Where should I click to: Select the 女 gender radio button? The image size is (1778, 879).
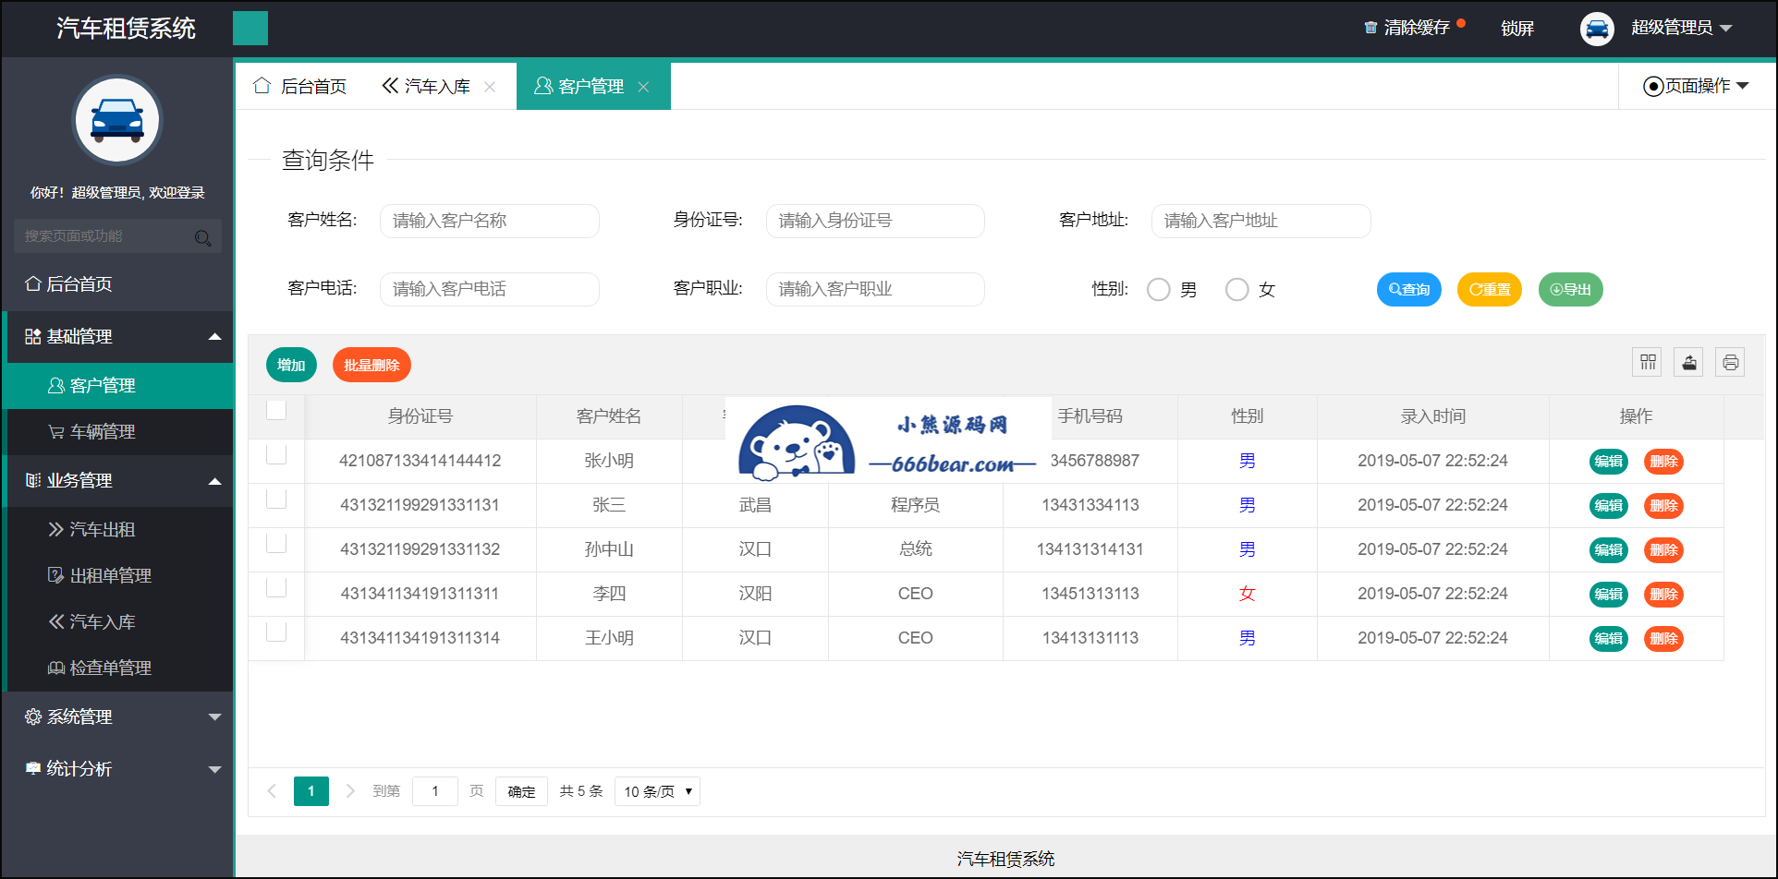point(1237,290)
